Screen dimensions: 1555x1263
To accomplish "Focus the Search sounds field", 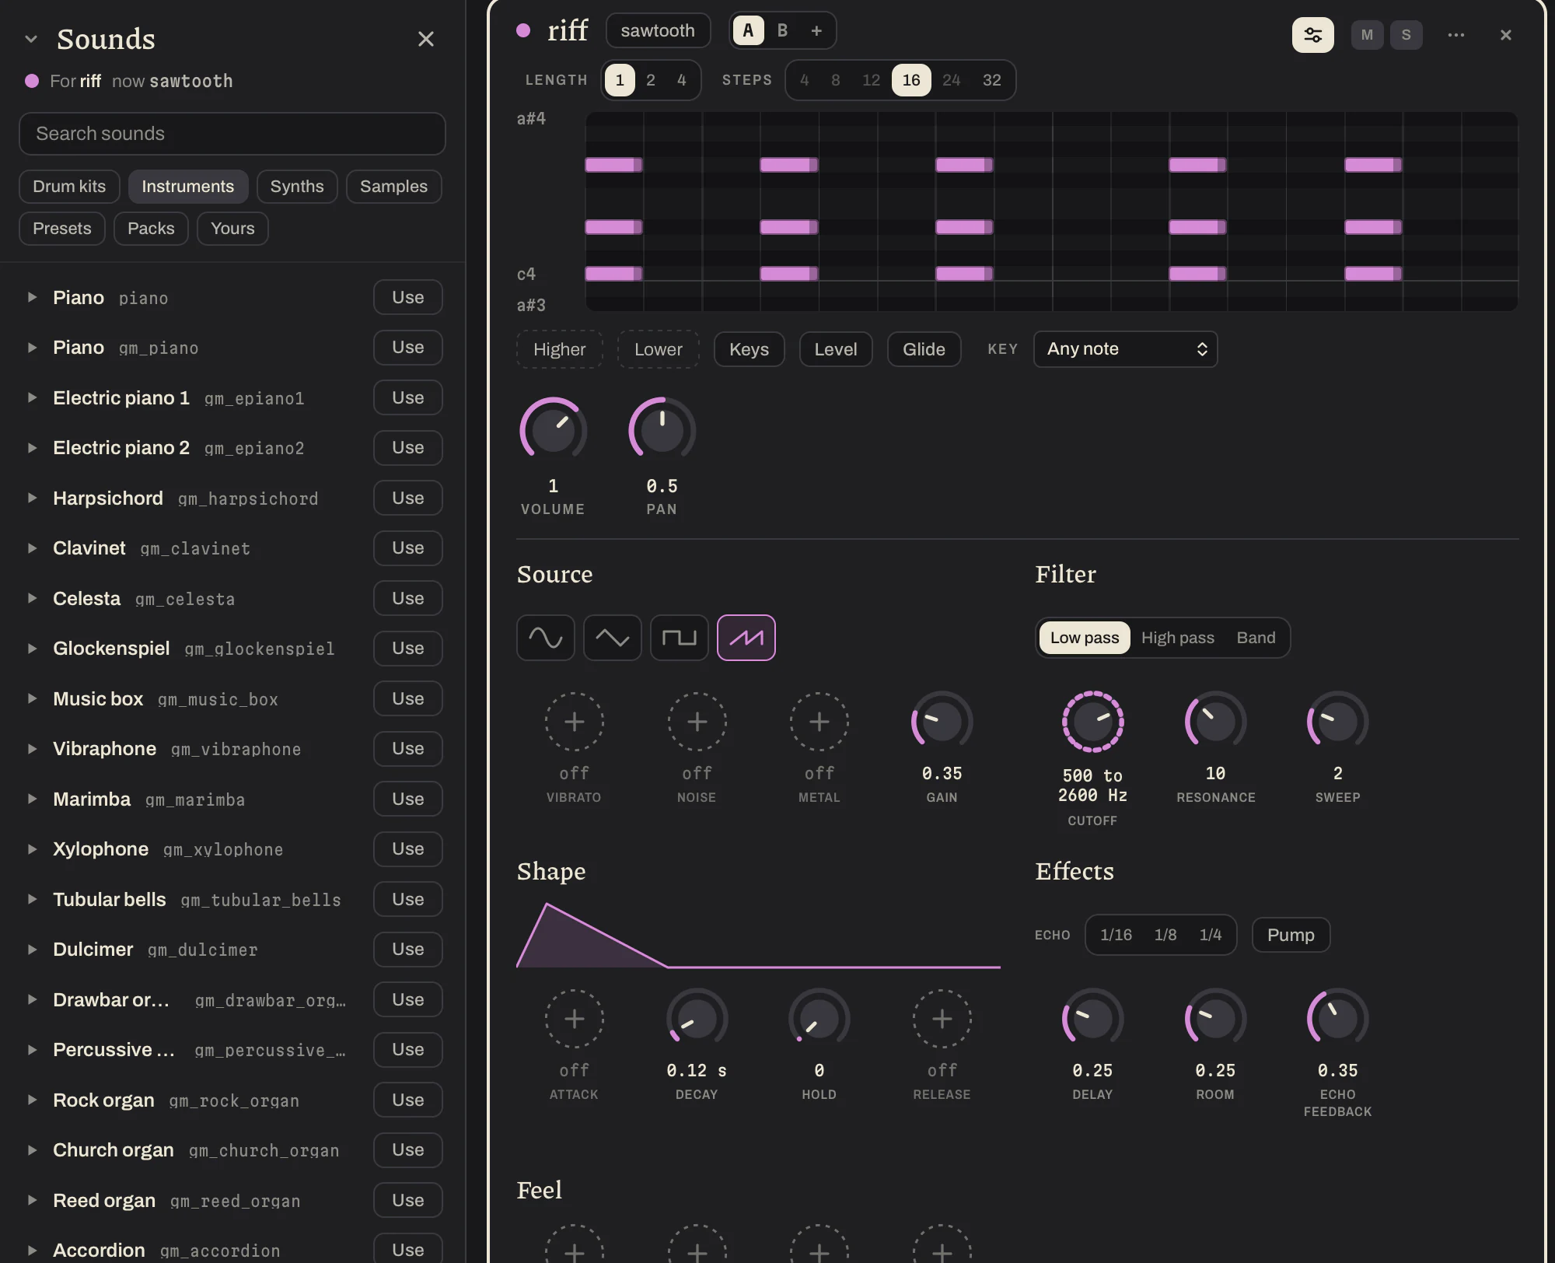I will (x=232, y=134).
